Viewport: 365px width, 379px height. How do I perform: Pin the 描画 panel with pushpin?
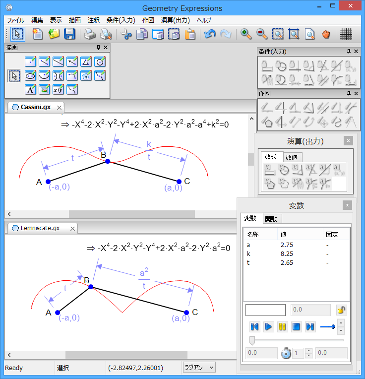[98, 48]
